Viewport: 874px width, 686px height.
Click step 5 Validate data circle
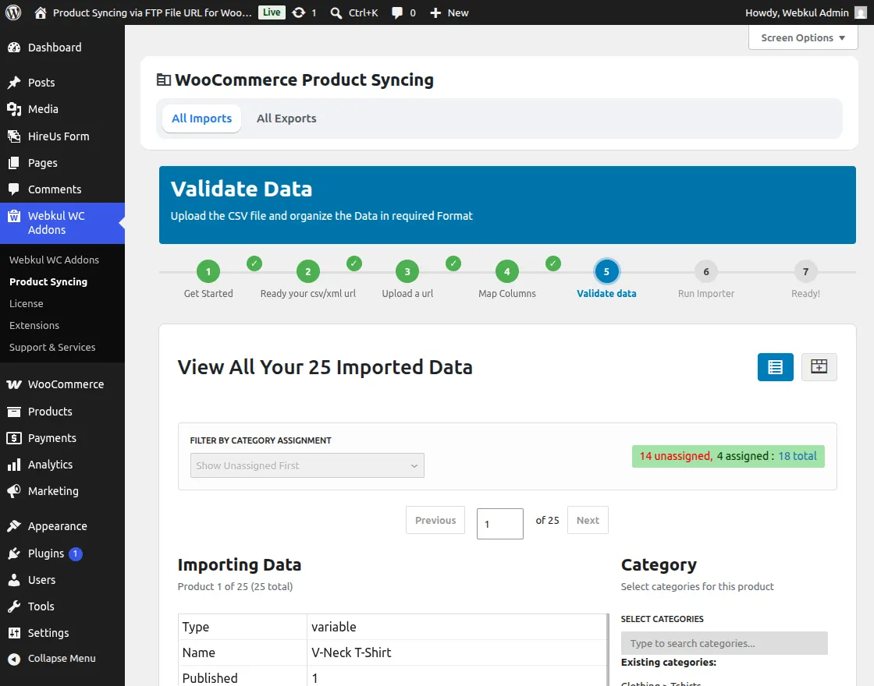point(606,272)
